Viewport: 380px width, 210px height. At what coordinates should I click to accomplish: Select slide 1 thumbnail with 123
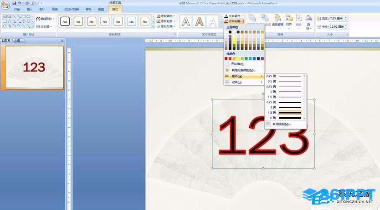point(34,67)
